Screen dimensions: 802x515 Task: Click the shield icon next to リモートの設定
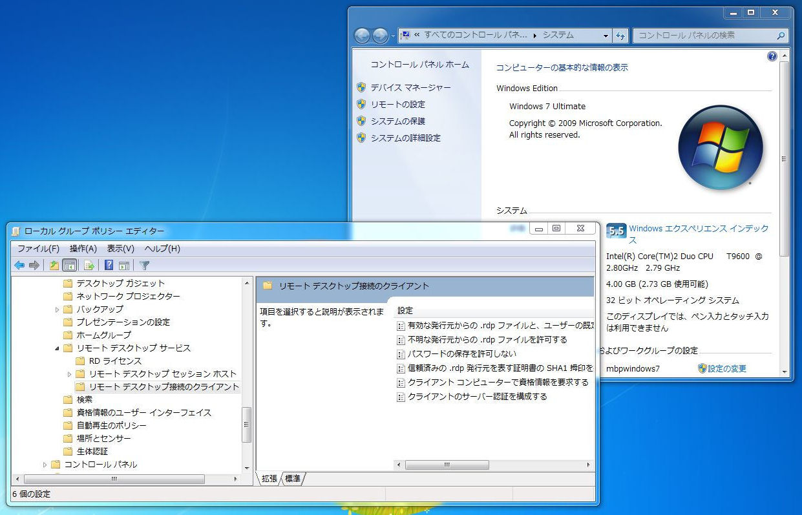[361, 104]
